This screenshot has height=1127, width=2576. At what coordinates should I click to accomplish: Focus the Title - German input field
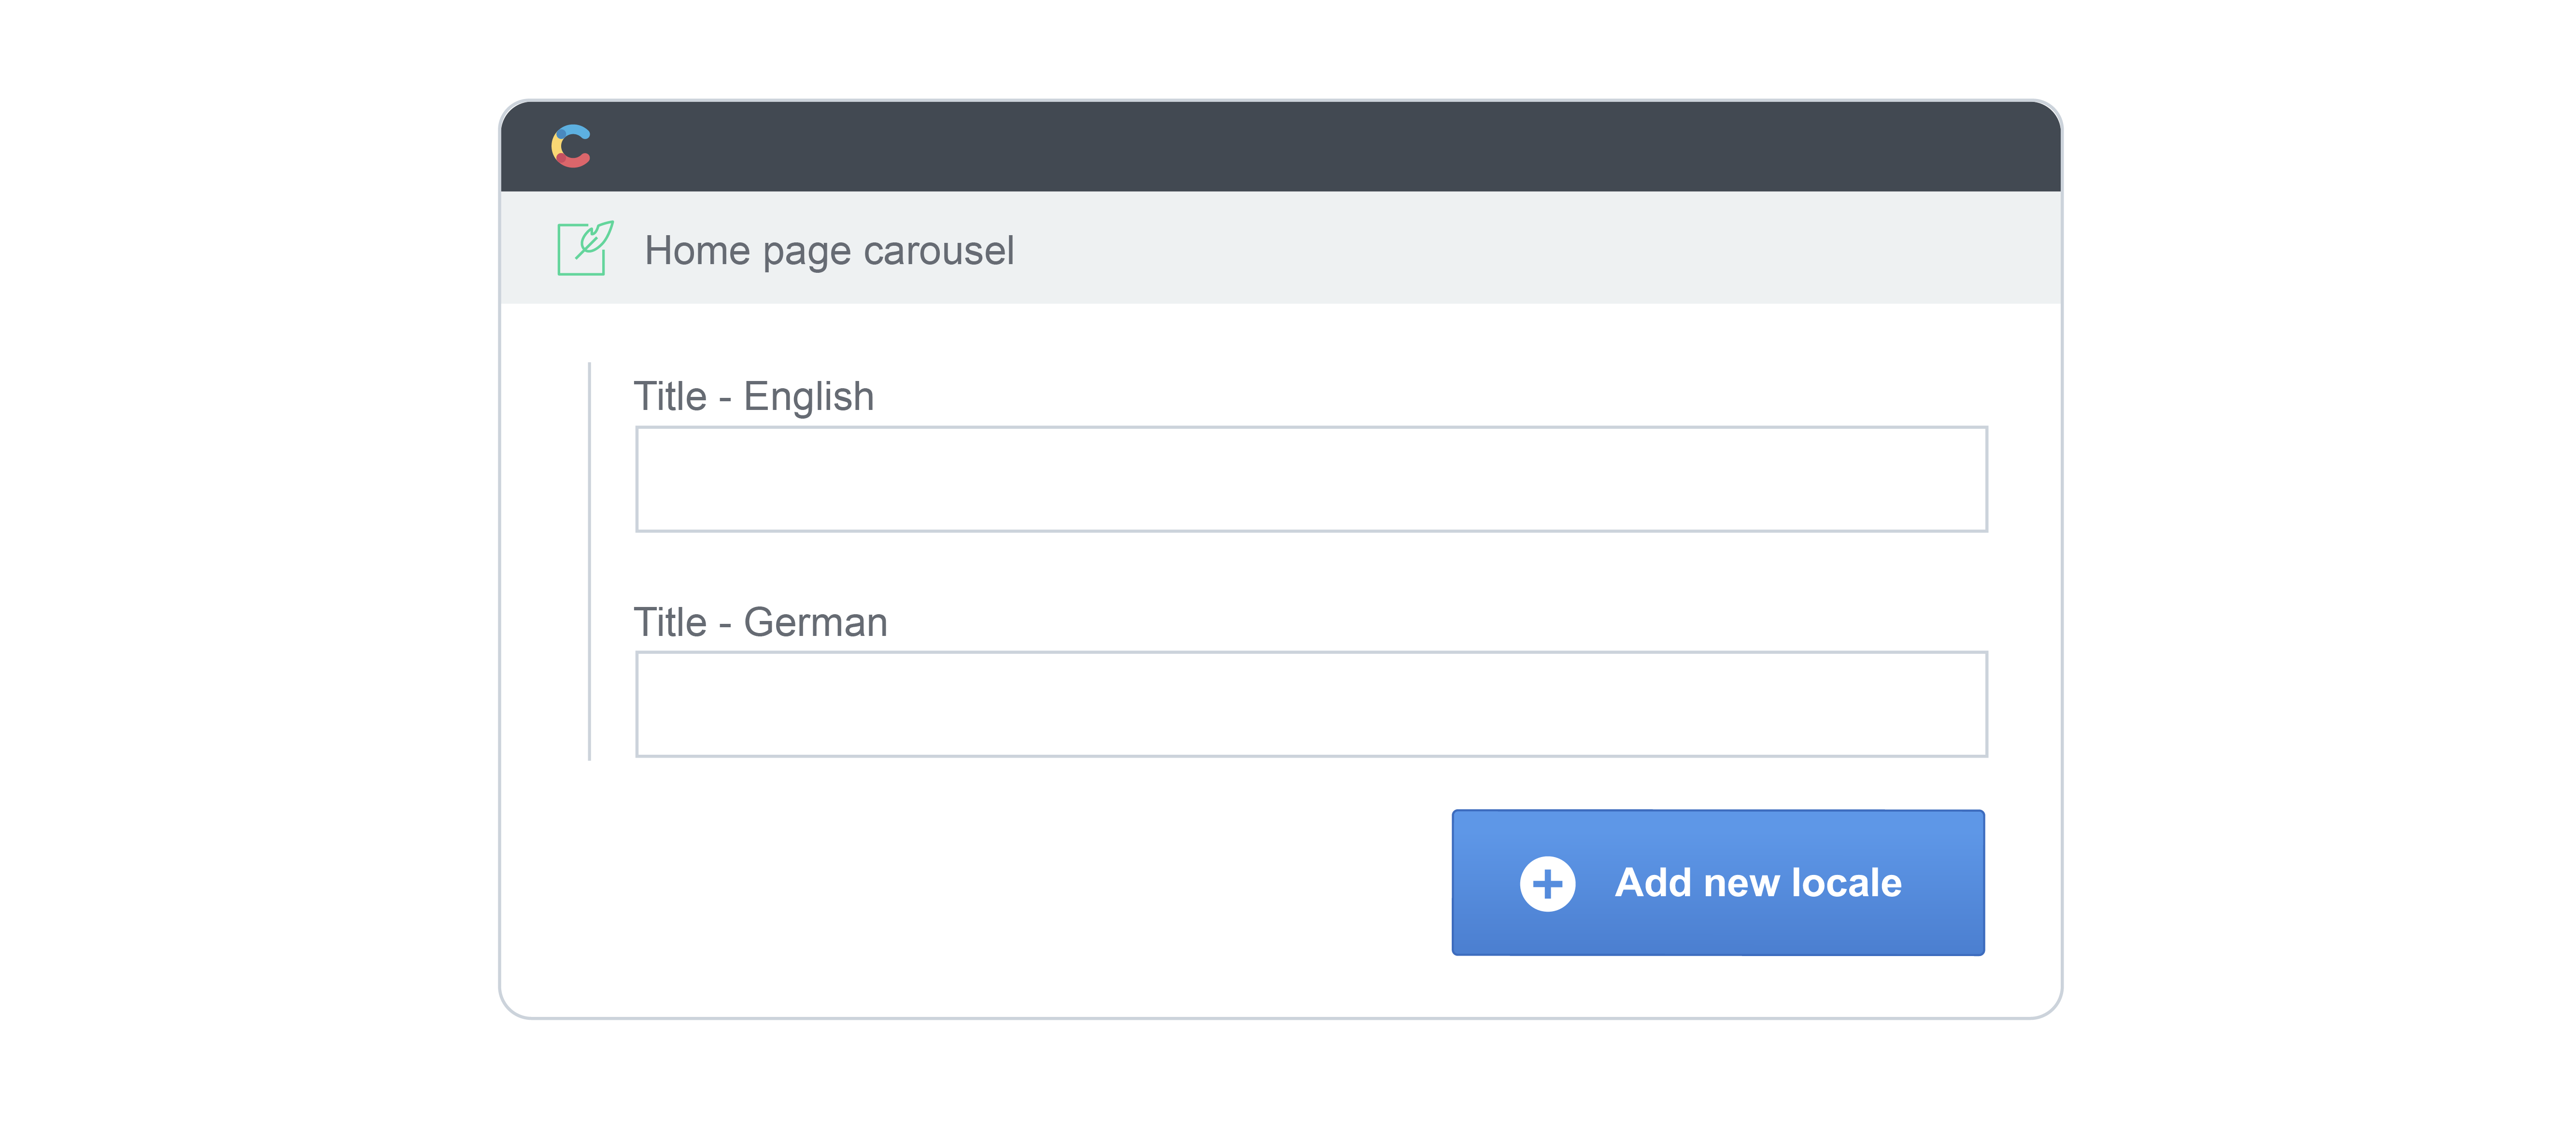point(1310,704)
